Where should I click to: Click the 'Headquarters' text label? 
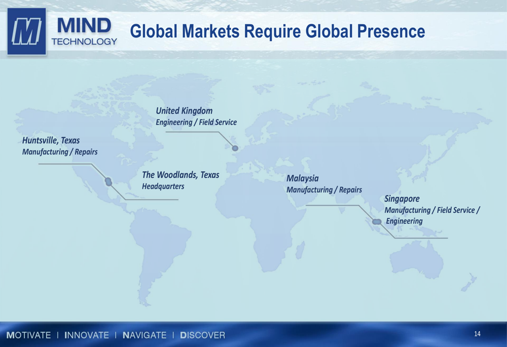click(x=163, y=186)
